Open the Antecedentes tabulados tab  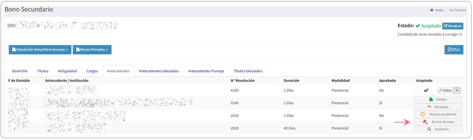click(x=159, y=71)
